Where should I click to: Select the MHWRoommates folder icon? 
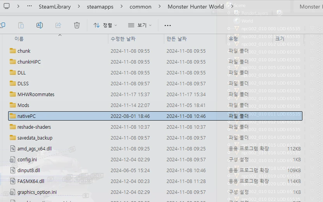[x=13, y=95]
